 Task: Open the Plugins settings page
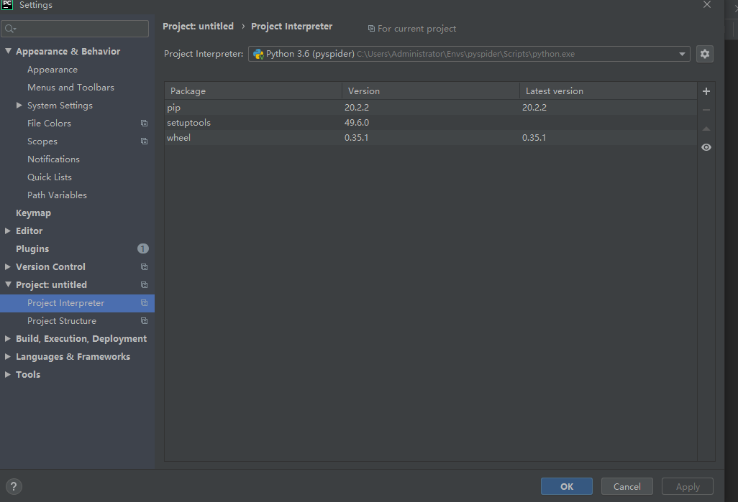(32, 248)
